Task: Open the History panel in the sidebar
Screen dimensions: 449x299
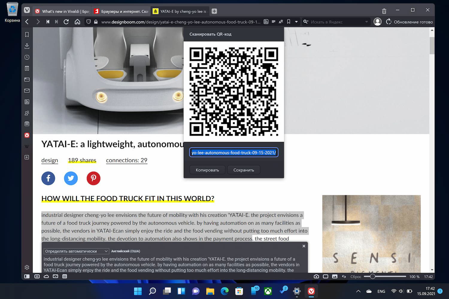Action: [x=27, y=57]
